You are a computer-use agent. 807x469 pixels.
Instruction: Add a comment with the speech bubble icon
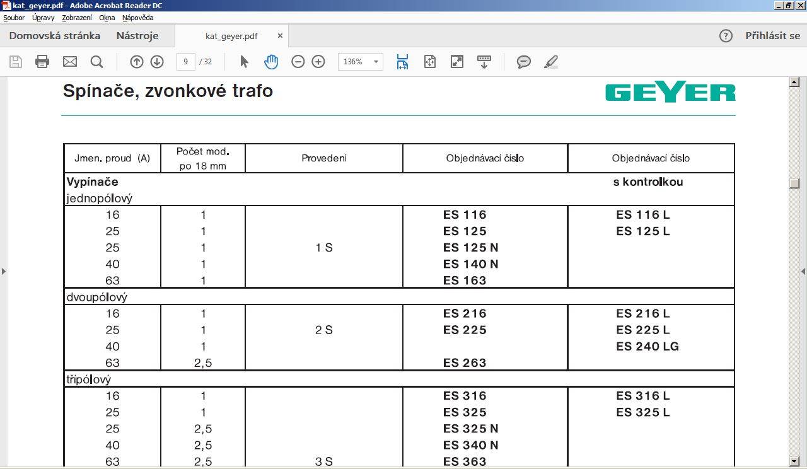(x=524, y=61)
